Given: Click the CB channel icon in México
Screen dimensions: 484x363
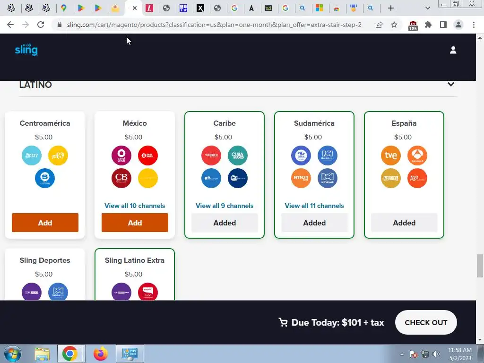Looking at the screenshot, I should pyautogui.click(x=121, y=178).
